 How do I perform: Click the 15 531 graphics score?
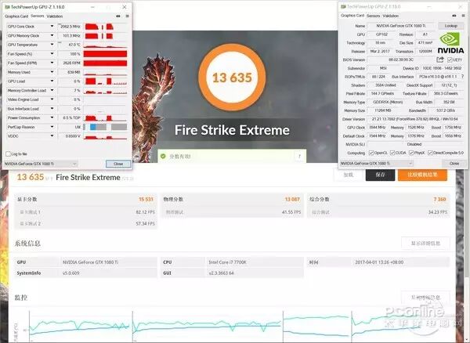(x=146, y=199)
